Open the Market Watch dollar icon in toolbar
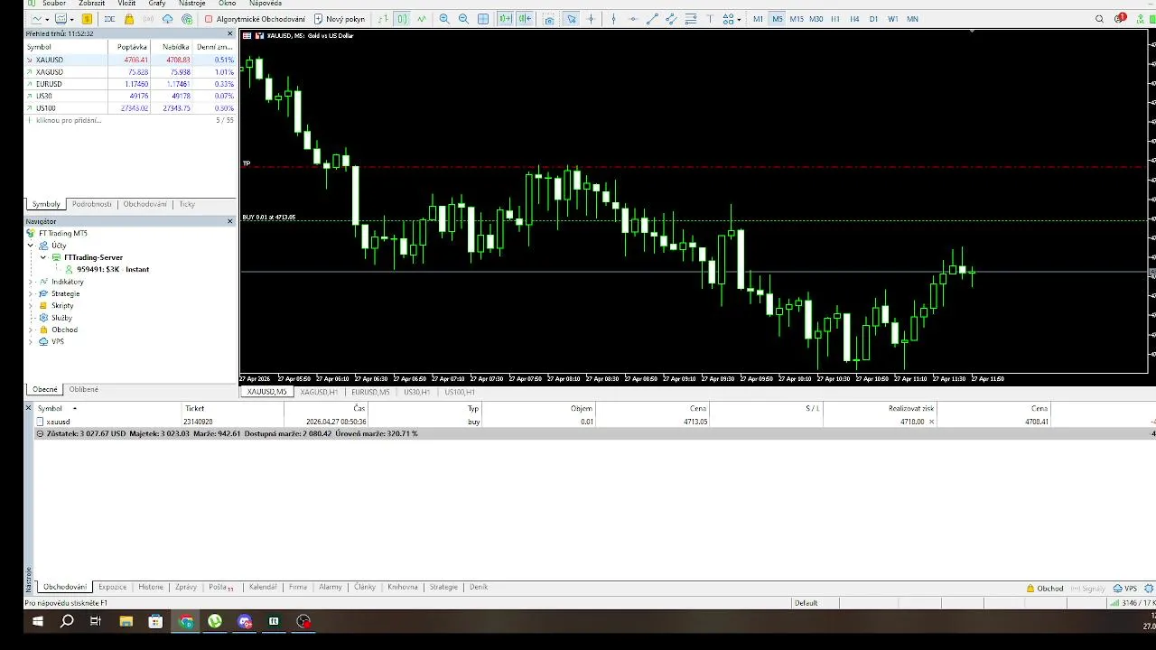1156x650 pixels. (x=88, y=19)
